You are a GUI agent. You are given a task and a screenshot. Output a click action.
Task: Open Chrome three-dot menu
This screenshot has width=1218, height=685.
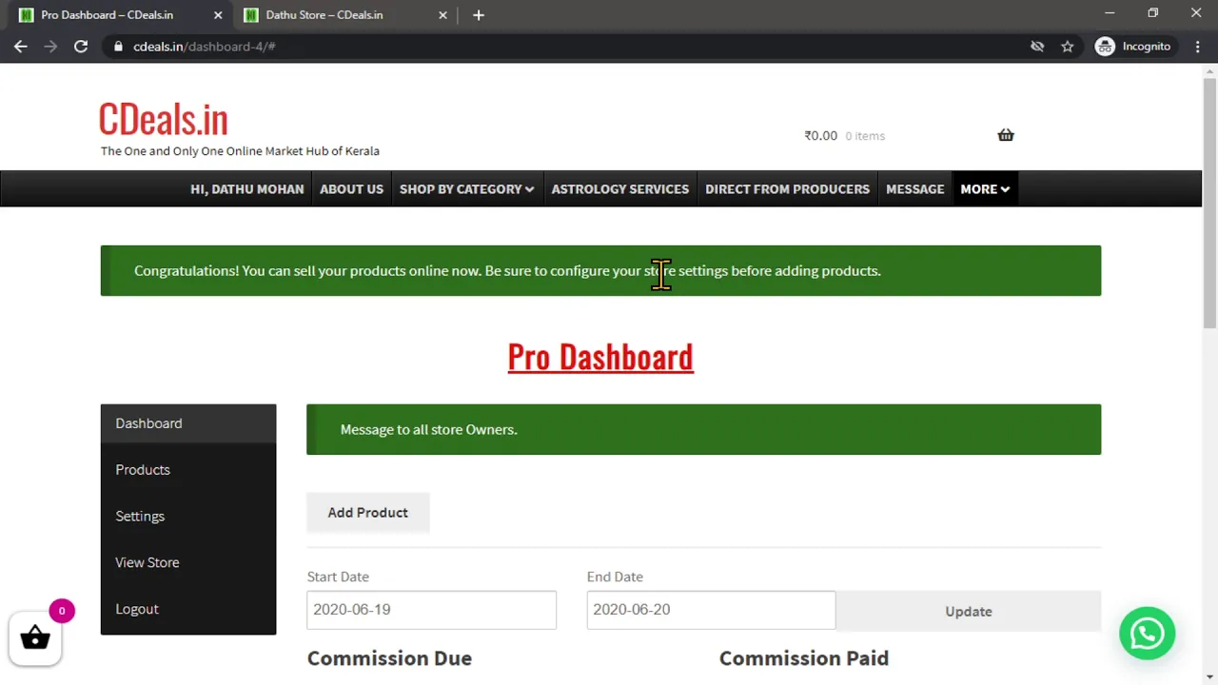[x=1198, y=46]
